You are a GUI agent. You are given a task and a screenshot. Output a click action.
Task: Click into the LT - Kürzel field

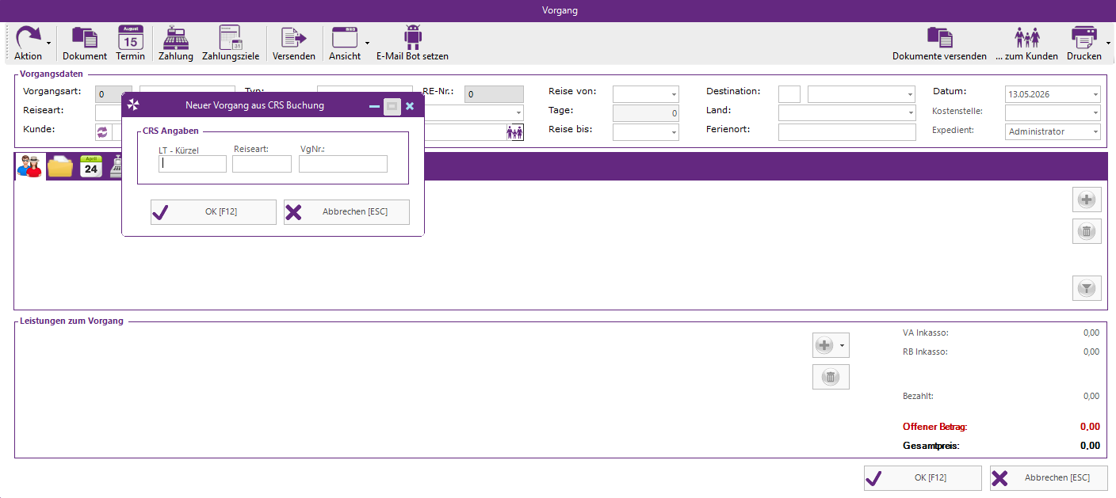(193, 164)
